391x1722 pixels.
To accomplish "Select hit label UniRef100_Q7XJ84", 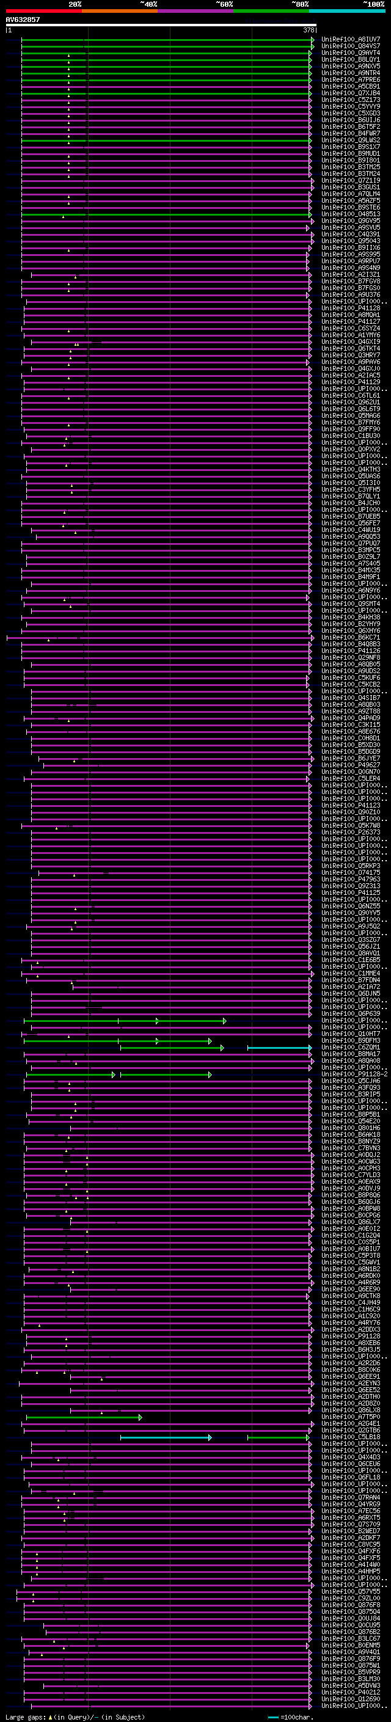I will (x=351, y=93).
